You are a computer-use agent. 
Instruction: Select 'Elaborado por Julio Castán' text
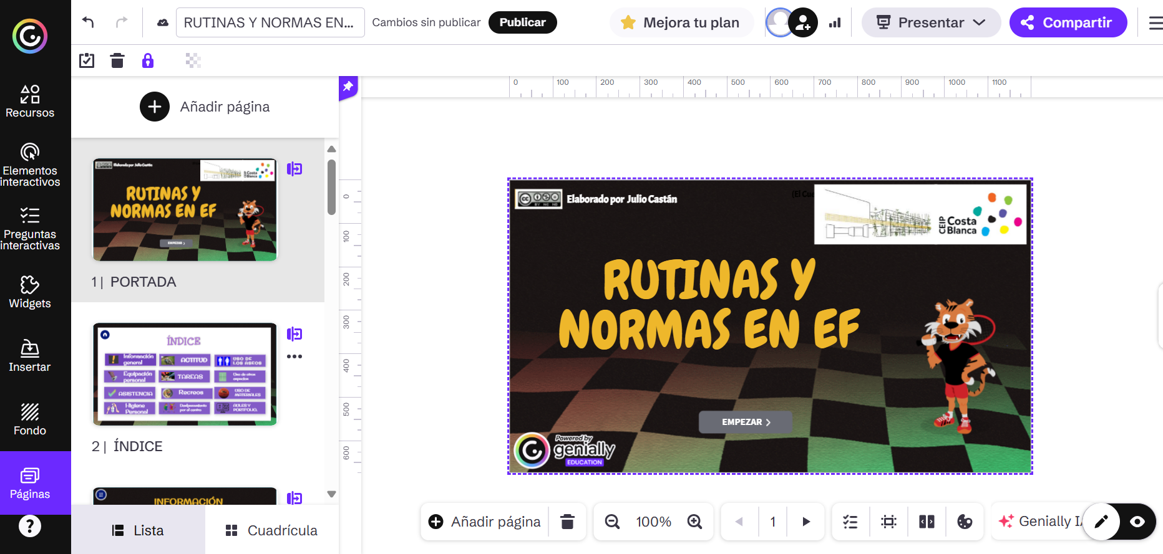click(621, 199)
